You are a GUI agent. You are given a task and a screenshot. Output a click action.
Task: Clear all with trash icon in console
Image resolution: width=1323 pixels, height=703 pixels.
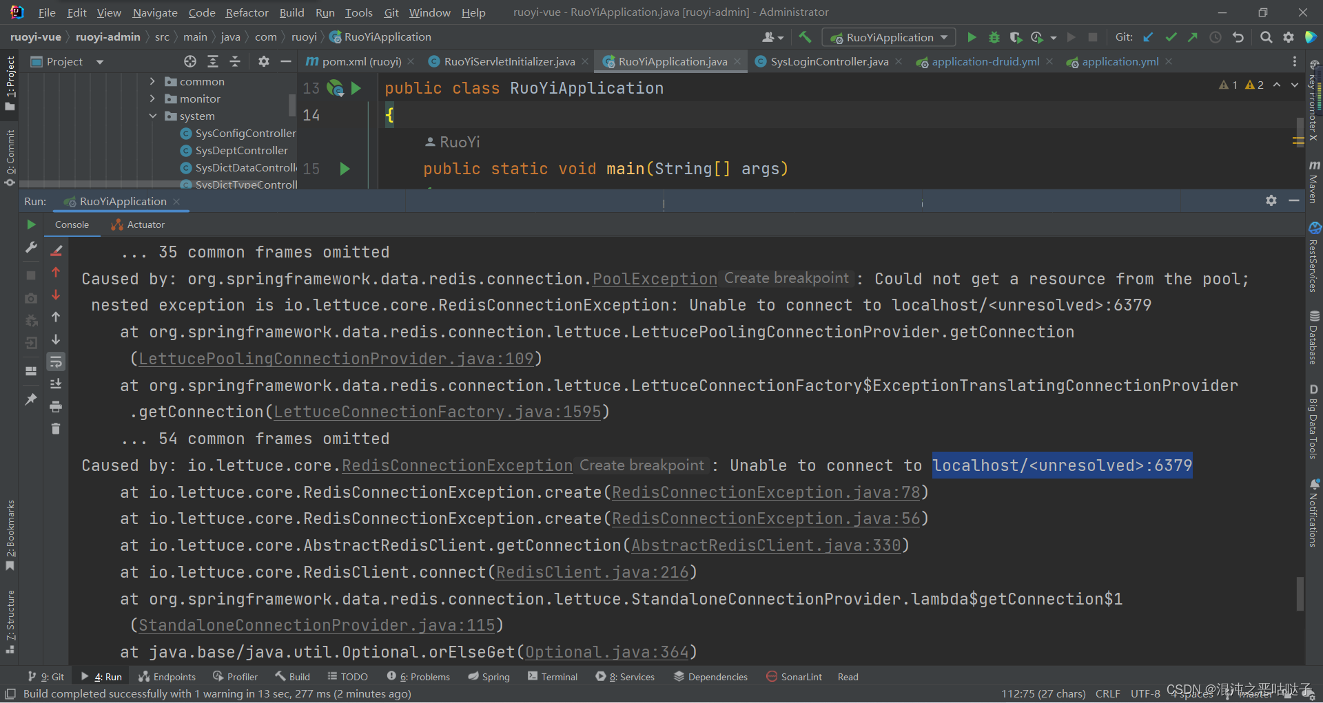point(57,428)
